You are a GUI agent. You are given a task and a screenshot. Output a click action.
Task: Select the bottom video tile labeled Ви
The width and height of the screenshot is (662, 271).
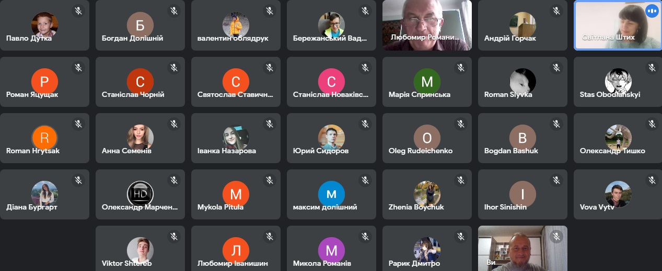[x=522, y=248]
